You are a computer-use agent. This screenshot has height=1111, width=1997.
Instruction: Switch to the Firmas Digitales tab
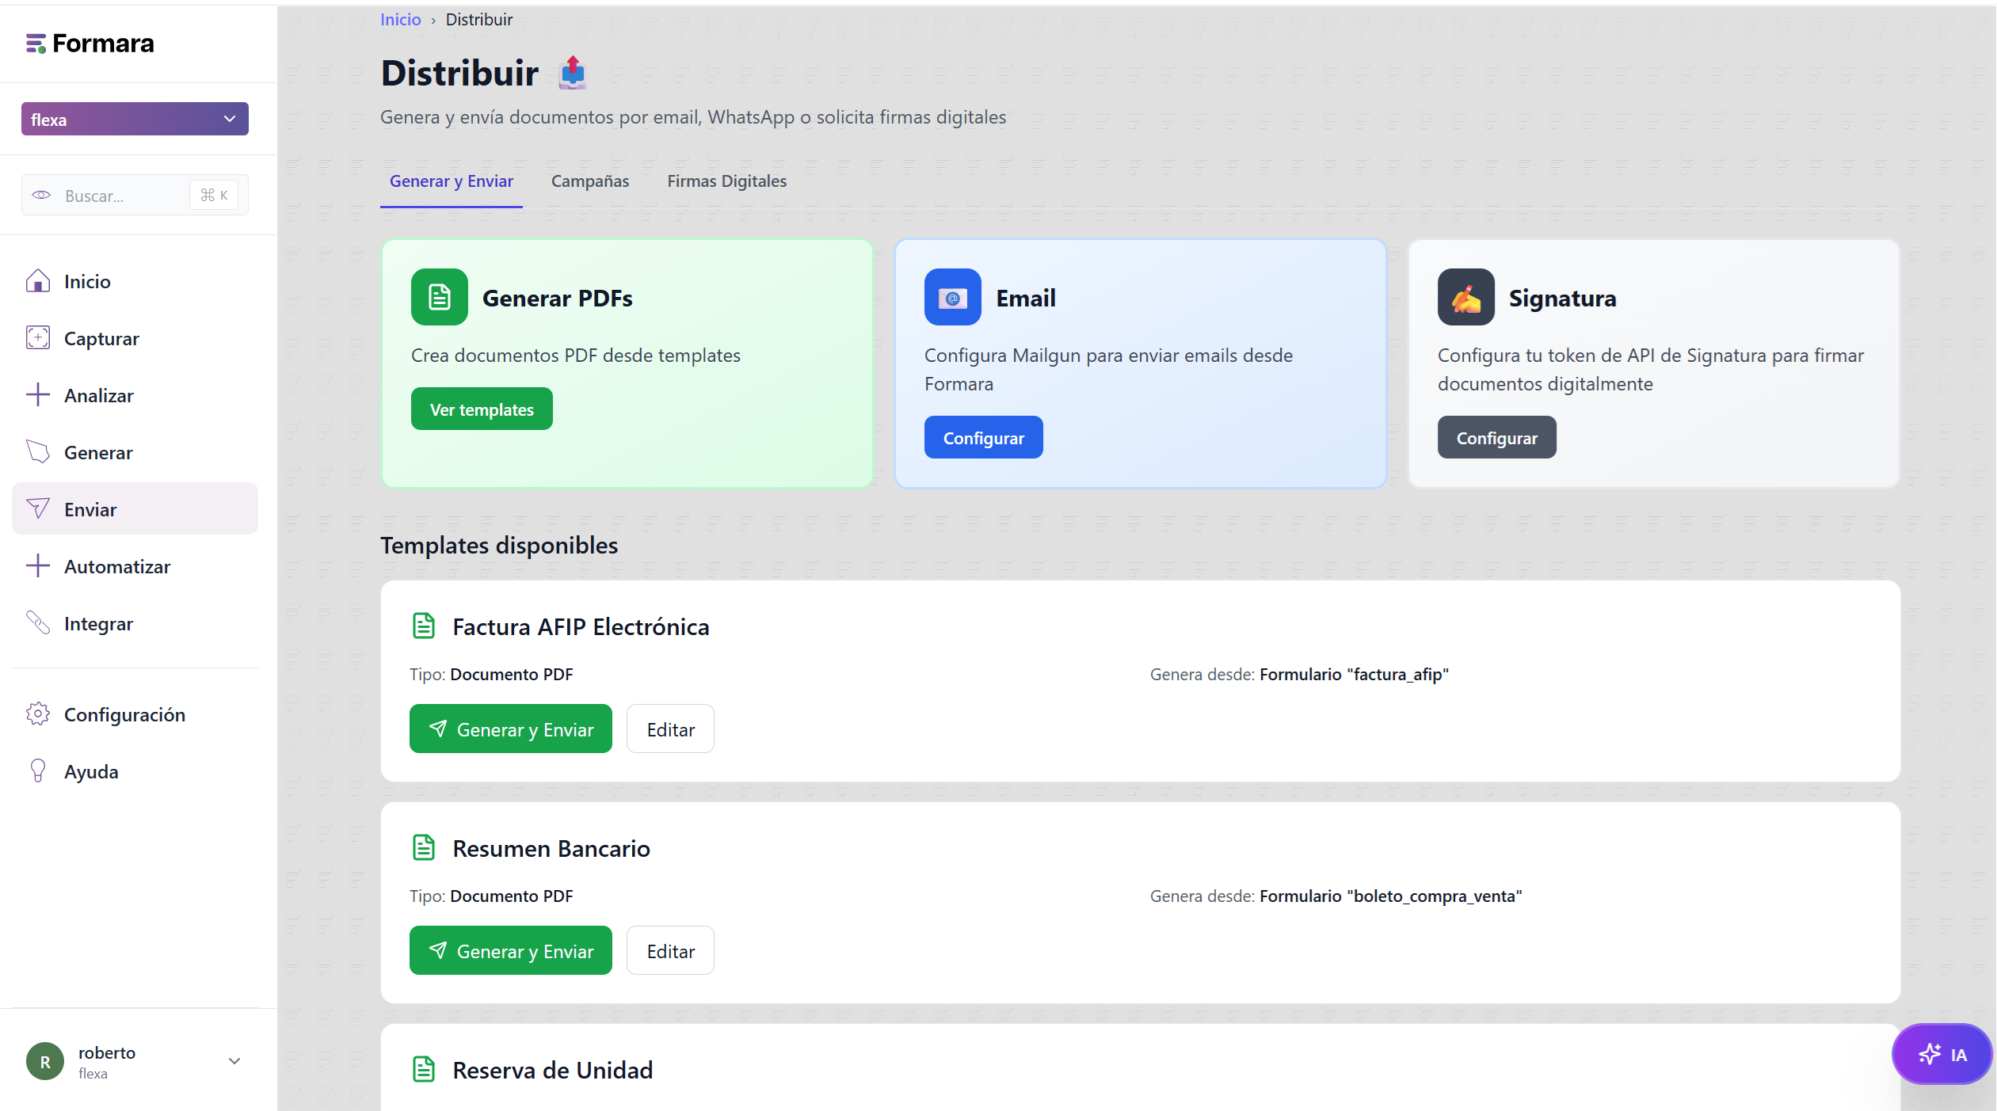coord(726,181)
